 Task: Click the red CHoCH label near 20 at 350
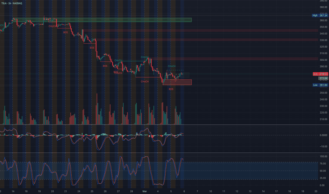coord(52,26)
